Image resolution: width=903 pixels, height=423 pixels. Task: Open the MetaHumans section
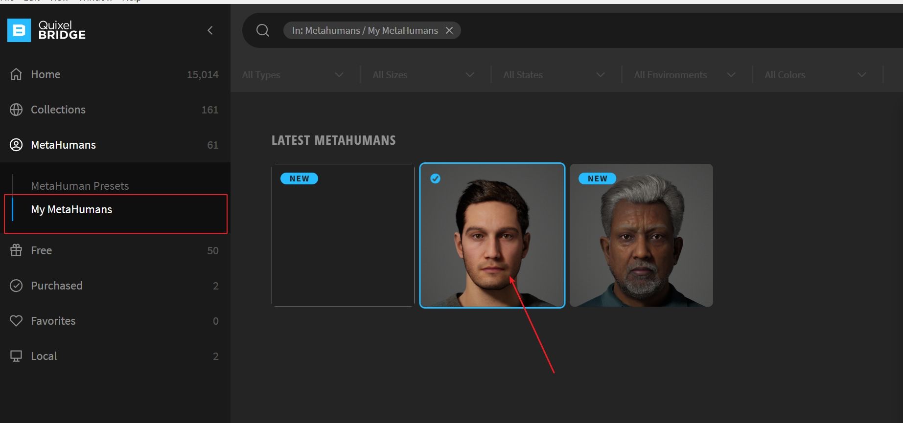pos(115,145)
